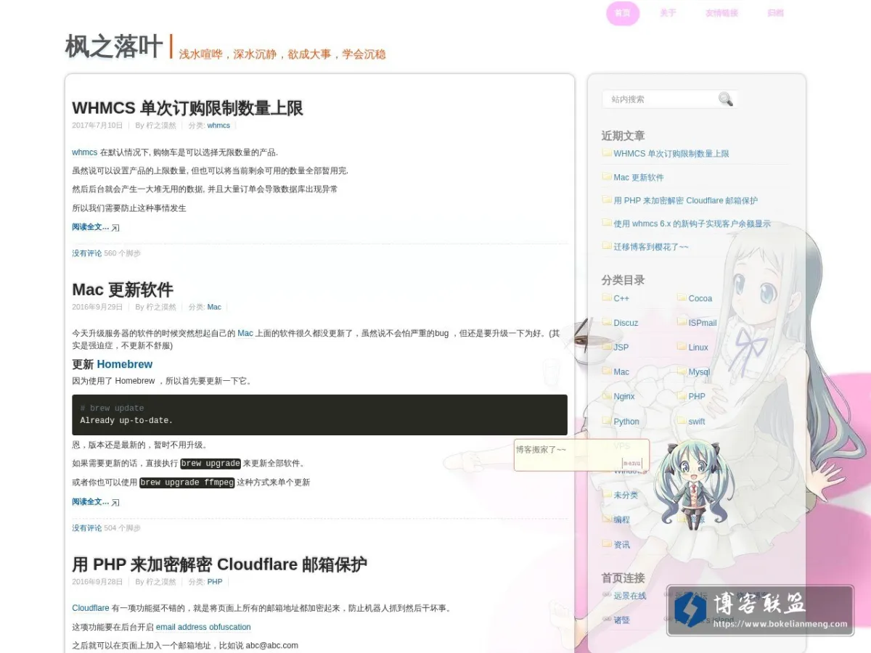Click folder icon beside '迁移博客到樱花了~~' post
Viewport: 871px width, 653px height.
click(607, 246)
